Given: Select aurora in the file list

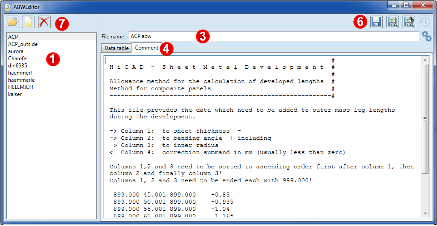Looking at the screenshot, I should pos(51,51).
